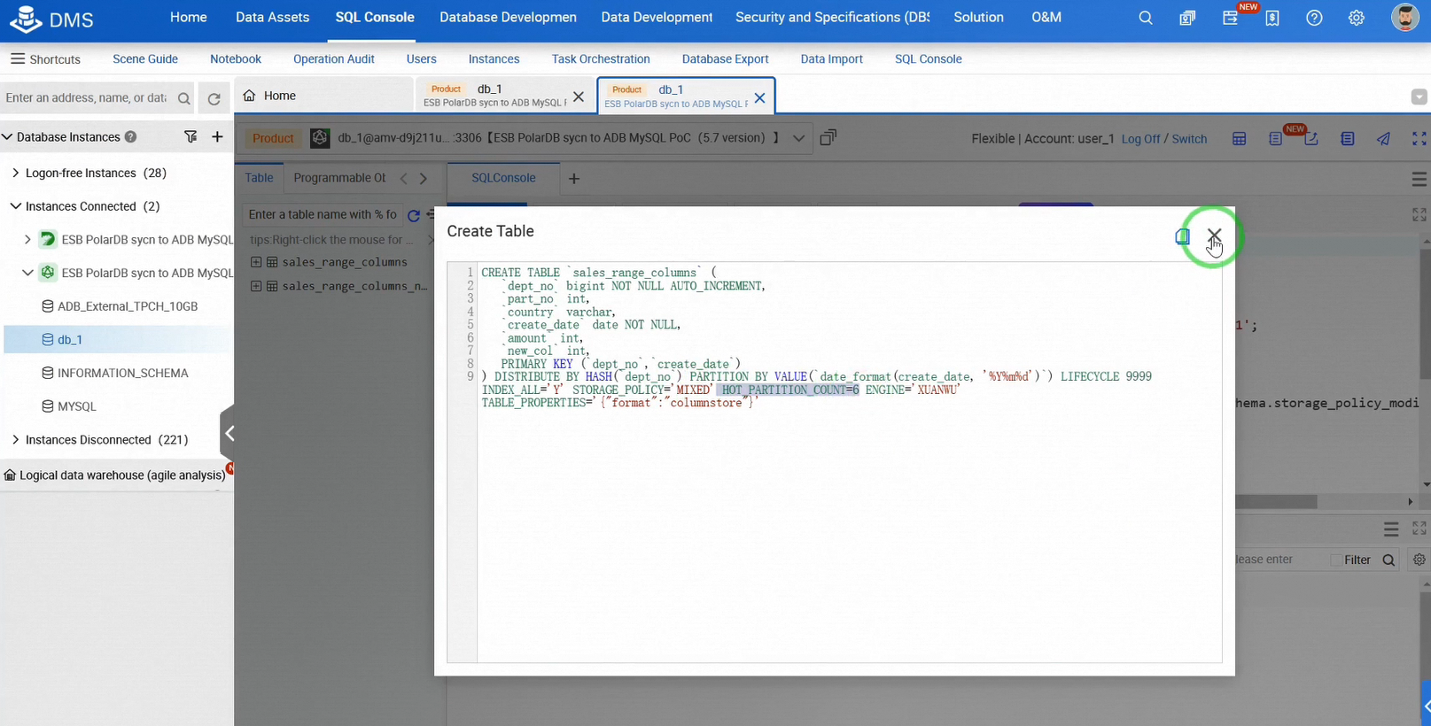Refresh the database instance list
This screenshot has height=726, width=1431.
click(214, 99)
